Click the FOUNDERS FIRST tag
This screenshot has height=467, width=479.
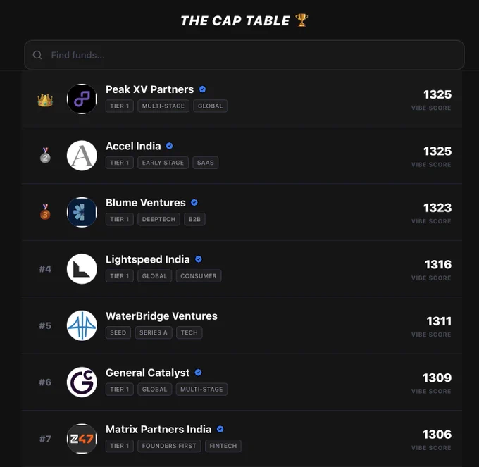(x=169, y=446)
